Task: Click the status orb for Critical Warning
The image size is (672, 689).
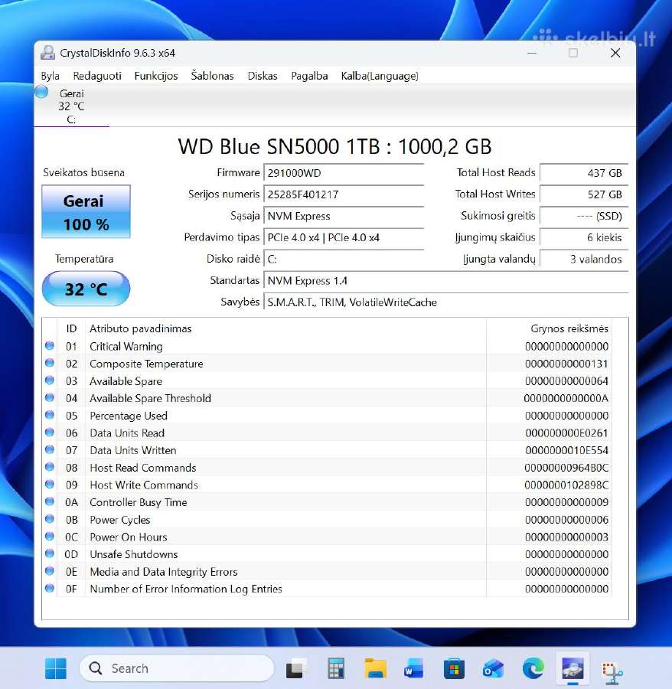Action: point(50,345)
